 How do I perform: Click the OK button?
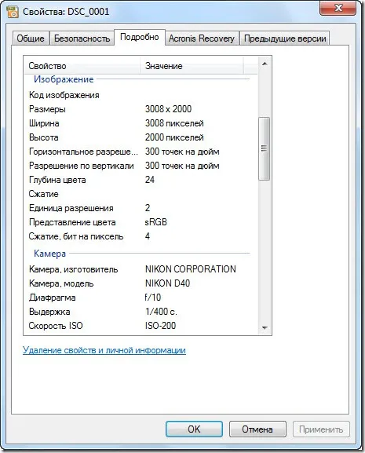pos(194,429)
